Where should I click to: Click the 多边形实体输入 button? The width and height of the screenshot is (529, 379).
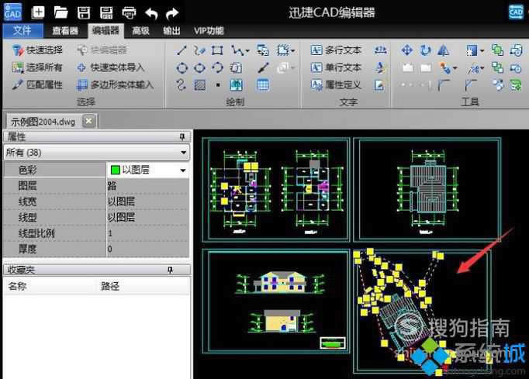115,84
